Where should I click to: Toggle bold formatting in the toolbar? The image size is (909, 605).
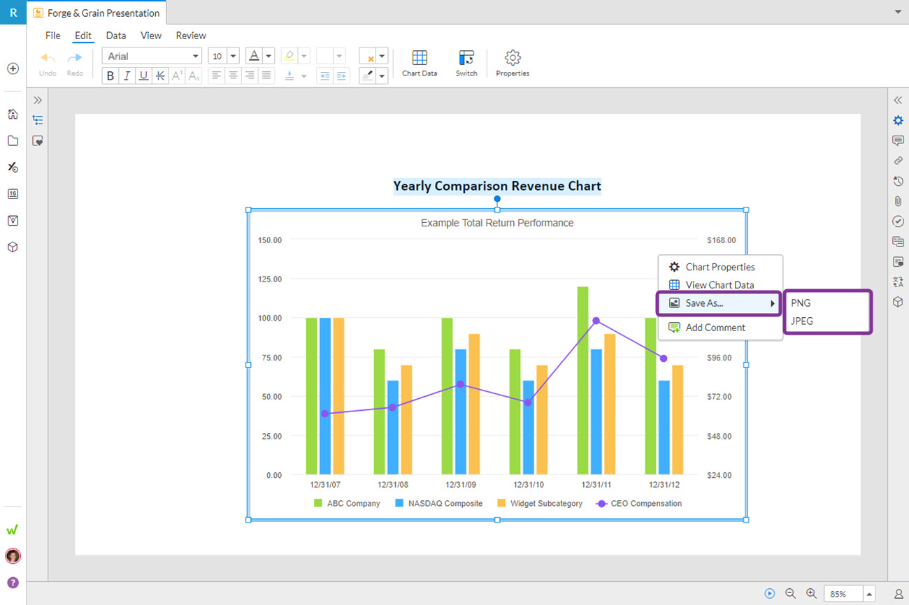(110, 75)
